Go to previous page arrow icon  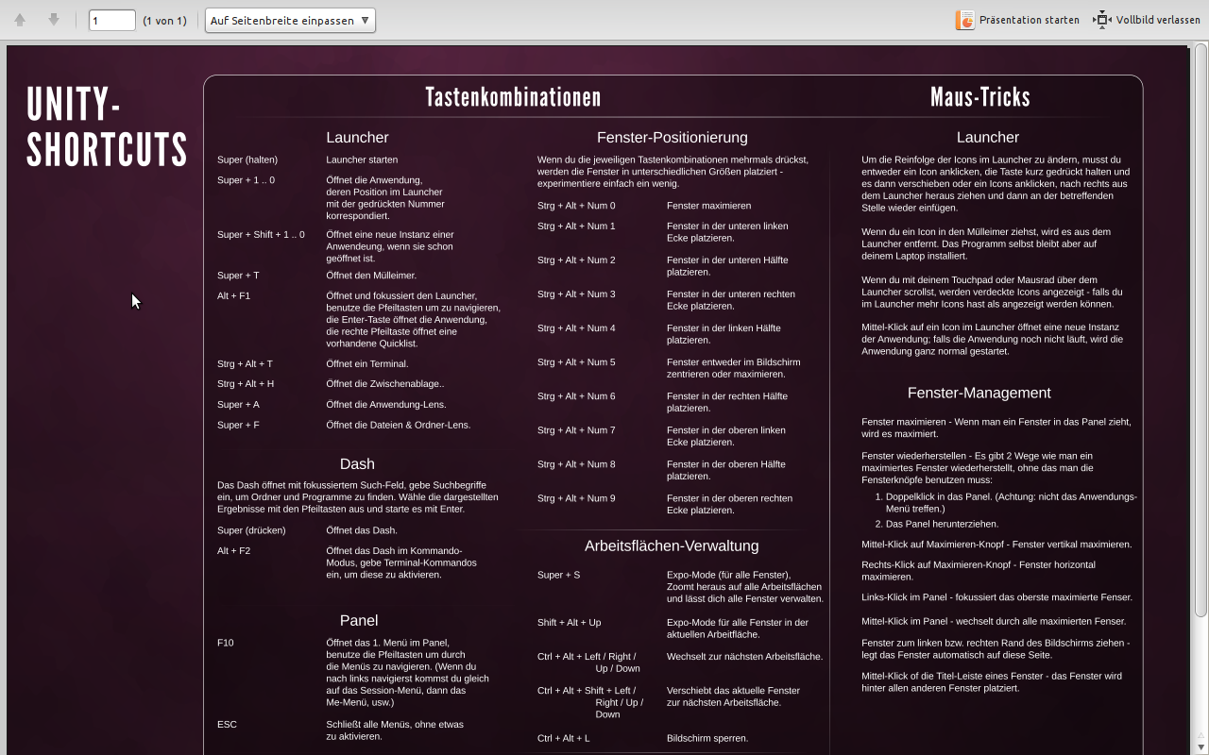(x=20, y=20)
